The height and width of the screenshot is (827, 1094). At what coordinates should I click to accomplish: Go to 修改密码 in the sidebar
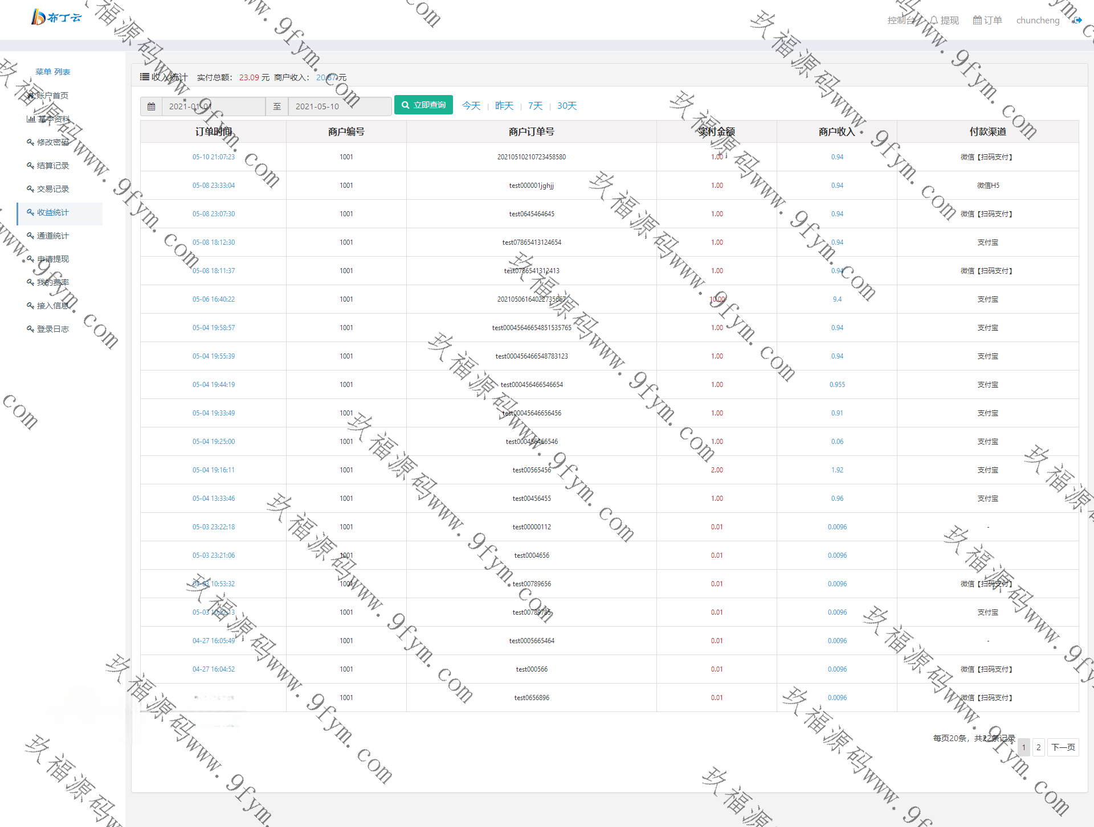pos(52,142)
